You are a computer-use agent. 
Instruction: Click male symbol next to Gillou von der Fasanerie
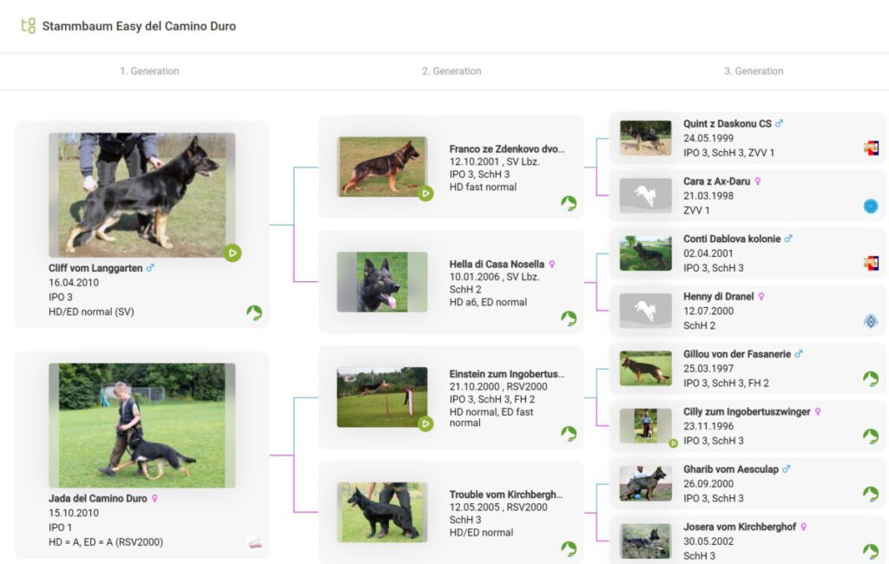coord(799,354)
